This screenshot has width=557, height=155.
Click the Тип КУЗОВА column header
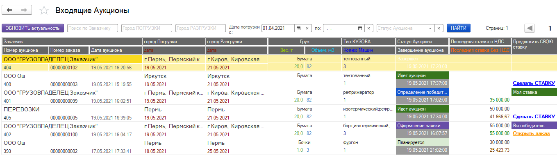(x=368, y=42)
